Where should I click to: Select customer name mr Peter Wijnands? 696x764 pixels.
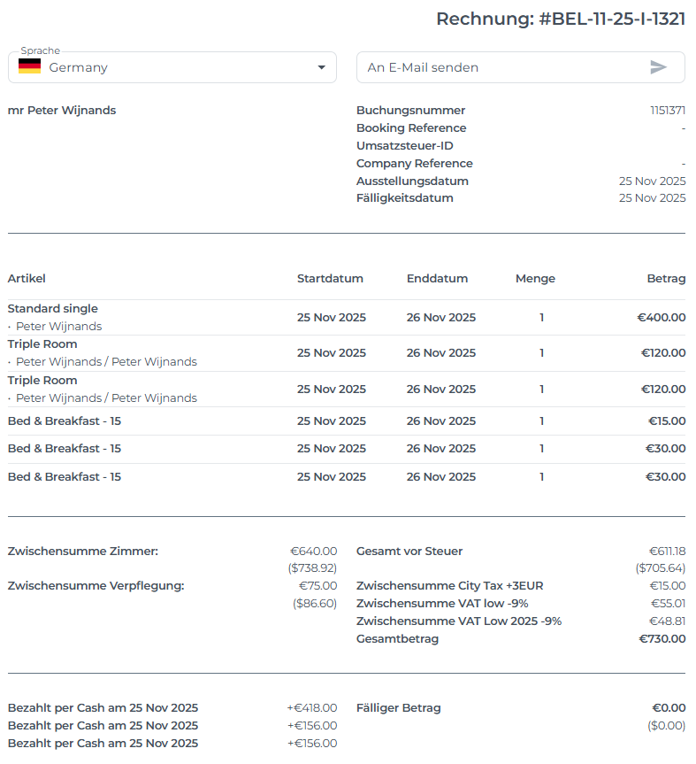(x=62, y=111)
